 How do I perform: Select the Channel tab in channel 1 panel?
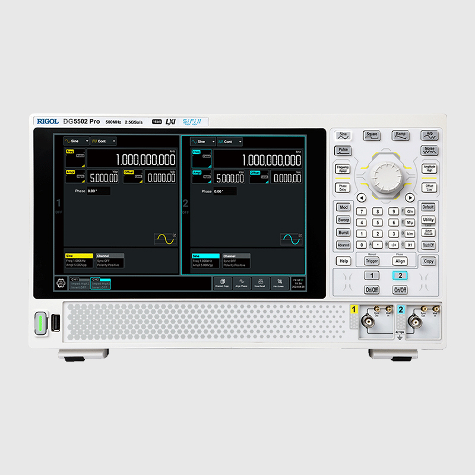110,256
